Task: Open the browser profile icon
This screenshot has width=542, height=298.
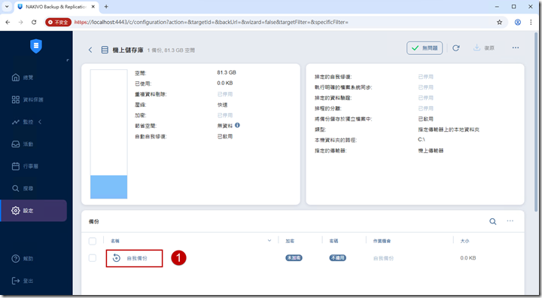Action: pos(518,22)
